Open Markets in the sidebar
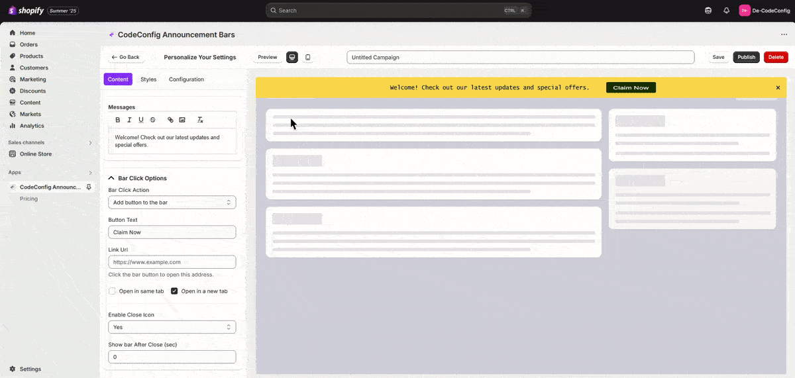The height and width of the screenshot is (378, 795). coord(30,114)
